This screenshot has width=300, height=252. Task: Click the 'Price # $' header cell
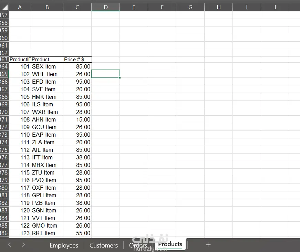coord(77,60)
